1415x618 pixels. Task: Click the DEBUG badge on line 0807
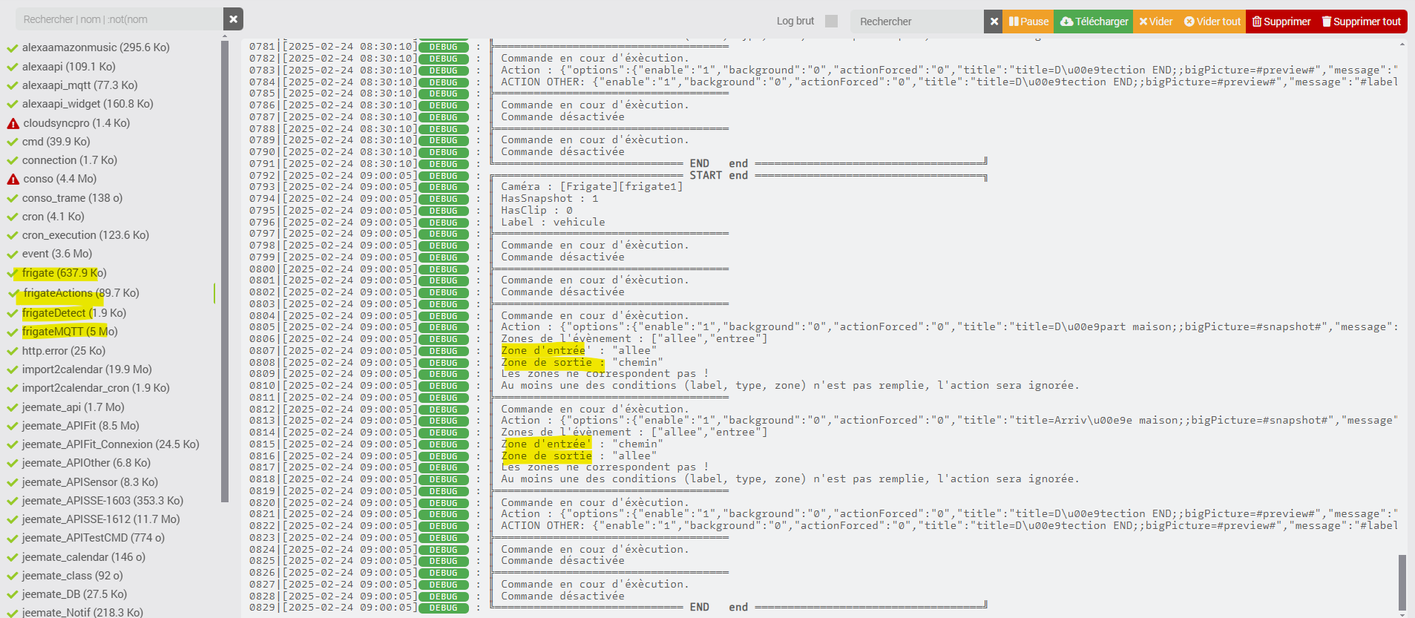tap(443, 351)
